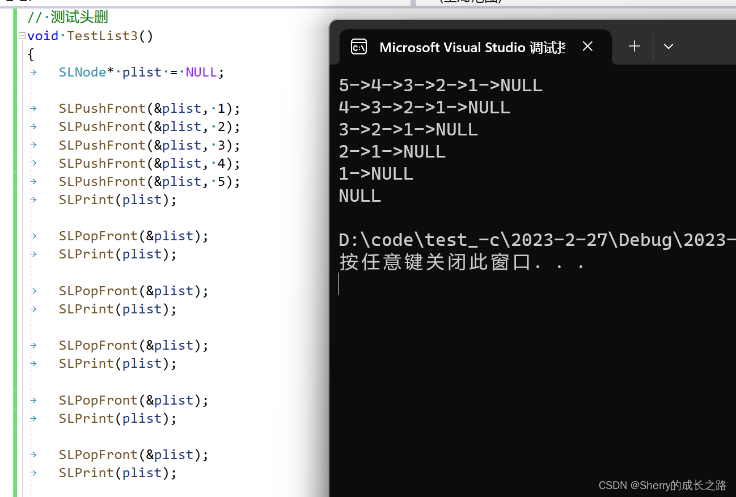Click the line SLPushFront(&plist, 4);
The image size is (736, 497).
[150, 163]
